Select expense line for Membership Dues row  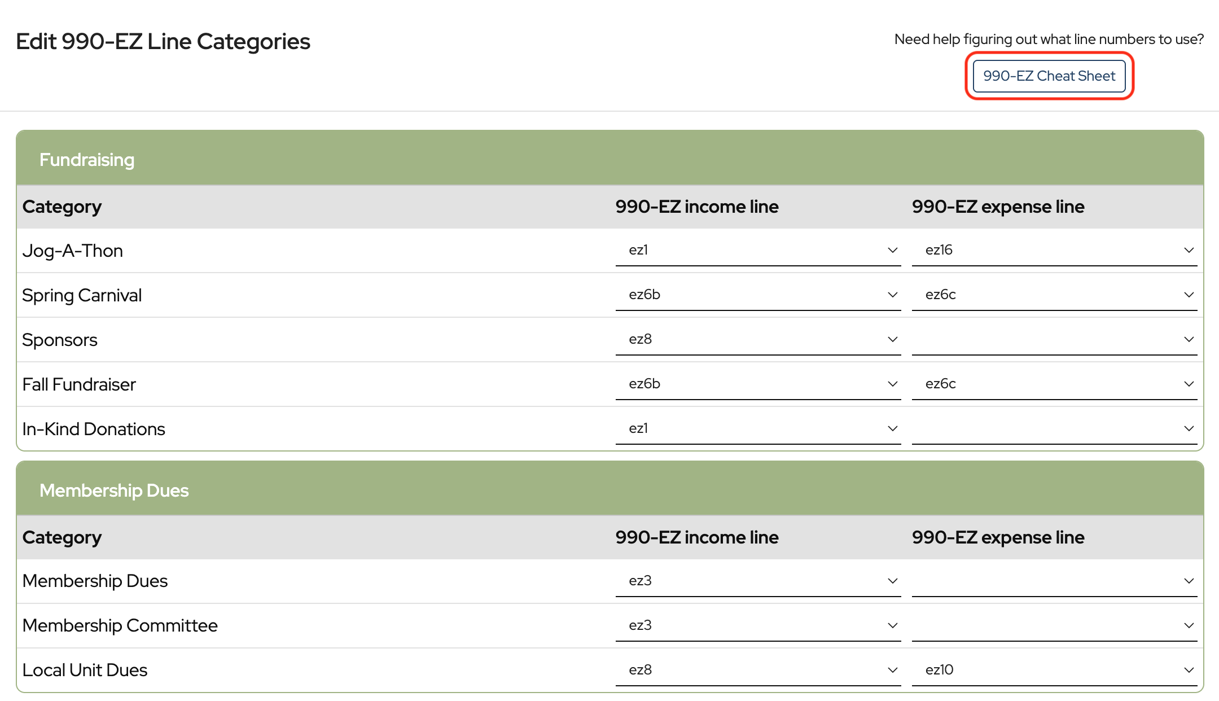coord(1054,581)
